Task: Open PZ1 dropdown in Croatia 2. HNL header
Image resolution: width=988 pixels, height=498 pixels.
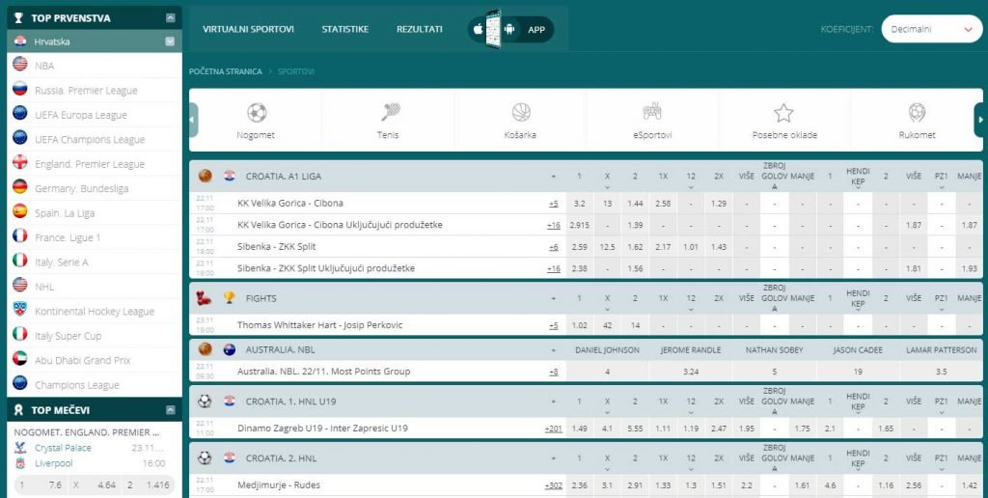Action: click(942, 470)
